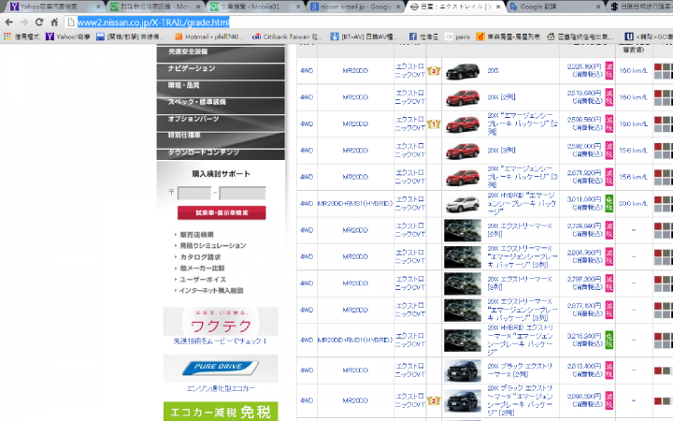The width and height of the screenshot is (673, 421).
Task: Open the Citibank Taiwan bookmark
Action: tap(287, 36)
